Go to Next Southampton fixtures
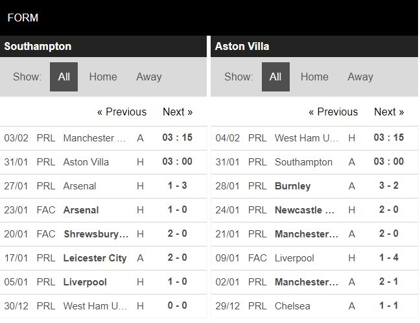Screen dimensions: 420x323 coord(178,112)
